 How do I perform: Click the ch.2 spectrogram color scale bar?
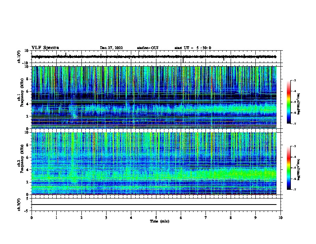[289, 168]
